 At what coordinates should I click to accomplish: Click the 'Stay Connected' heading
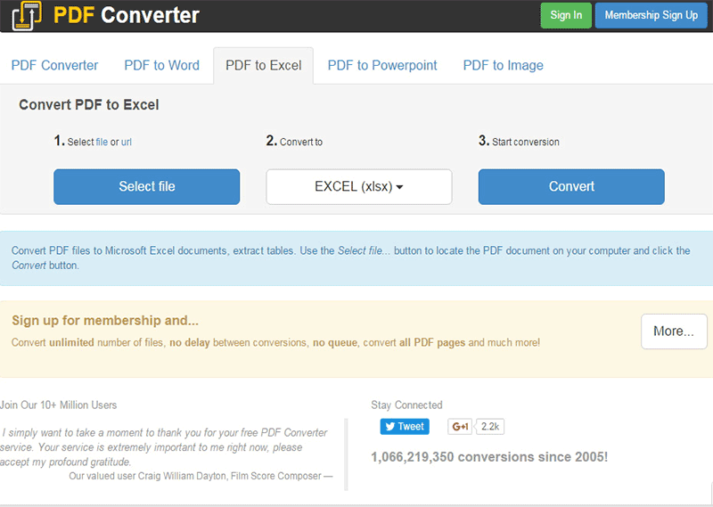[x=406, y=405]
